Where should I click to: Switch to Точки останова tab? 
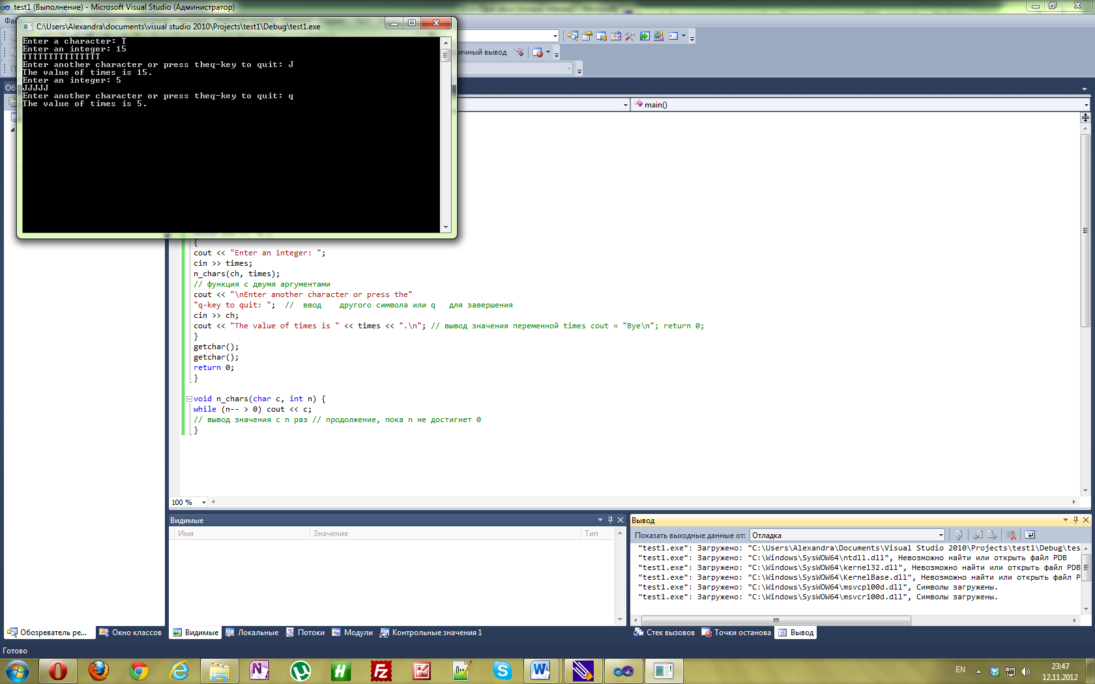[x=736, y=633]
